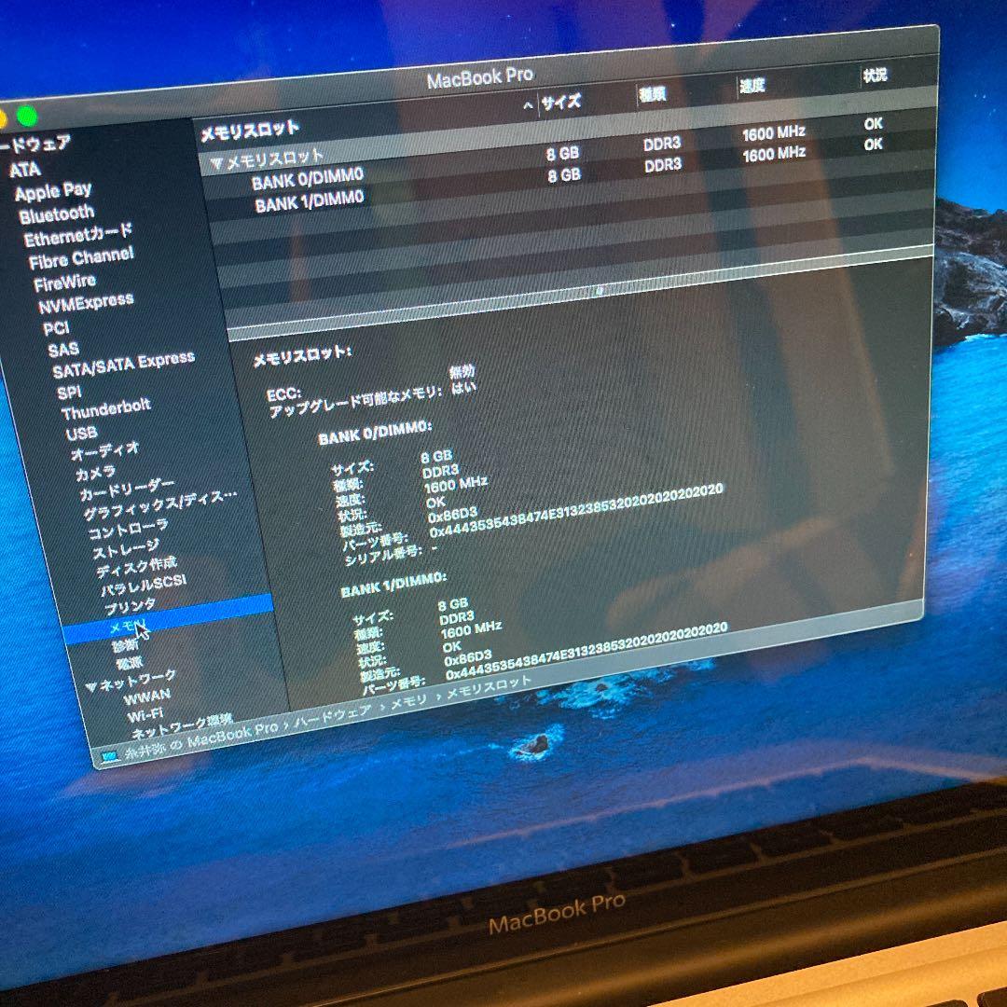Select Ethernetカード in sidebar
Image resolution: width=1007 pixels, height=1007 pixels.
tap(77, 236)
